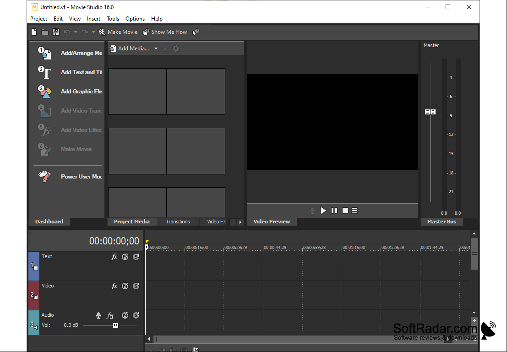Click the split icon below the timeline
The image size is (507, 352).
point(184,349)
